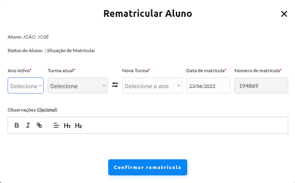Click the Ano letivo field label
The height and width of the screenshot is (183, 295).
click(19, 71)
